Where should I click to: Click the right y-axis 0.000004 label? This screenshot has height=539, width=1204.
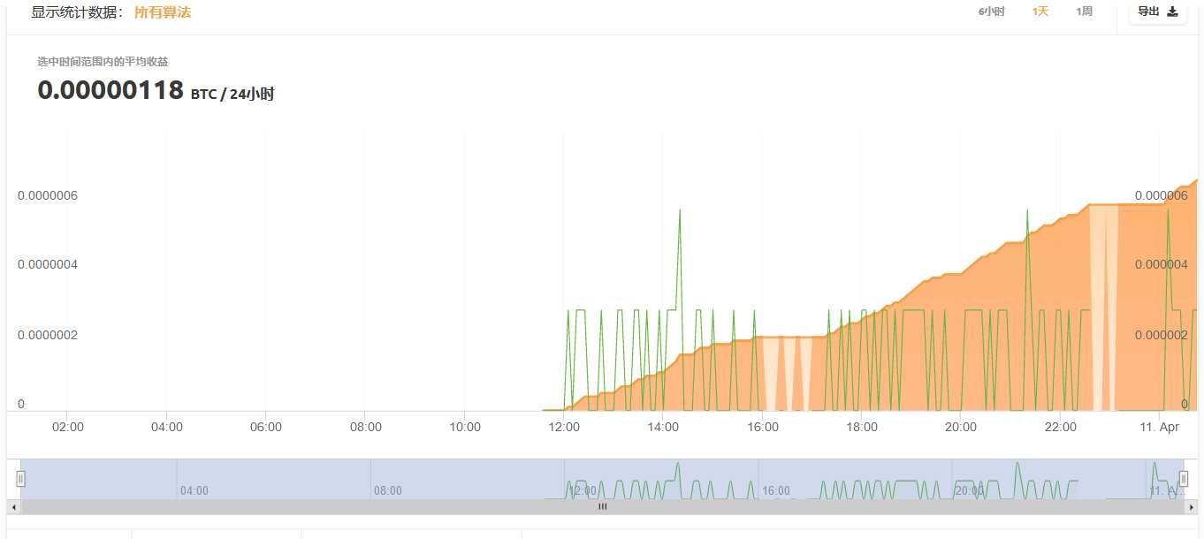tap(1161, 264)
